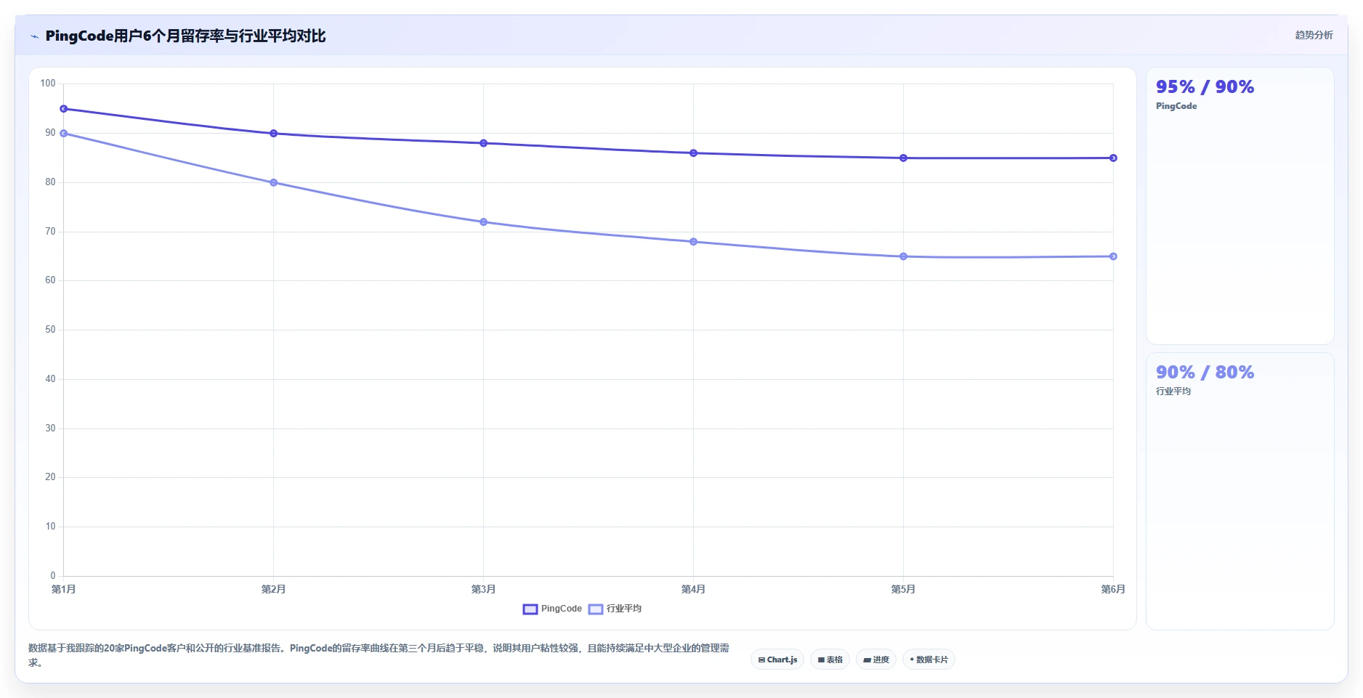Click chart title PingCode用户6个月留存率与行业平均对比
The image size is (1363, 698).
coord(185,36)
